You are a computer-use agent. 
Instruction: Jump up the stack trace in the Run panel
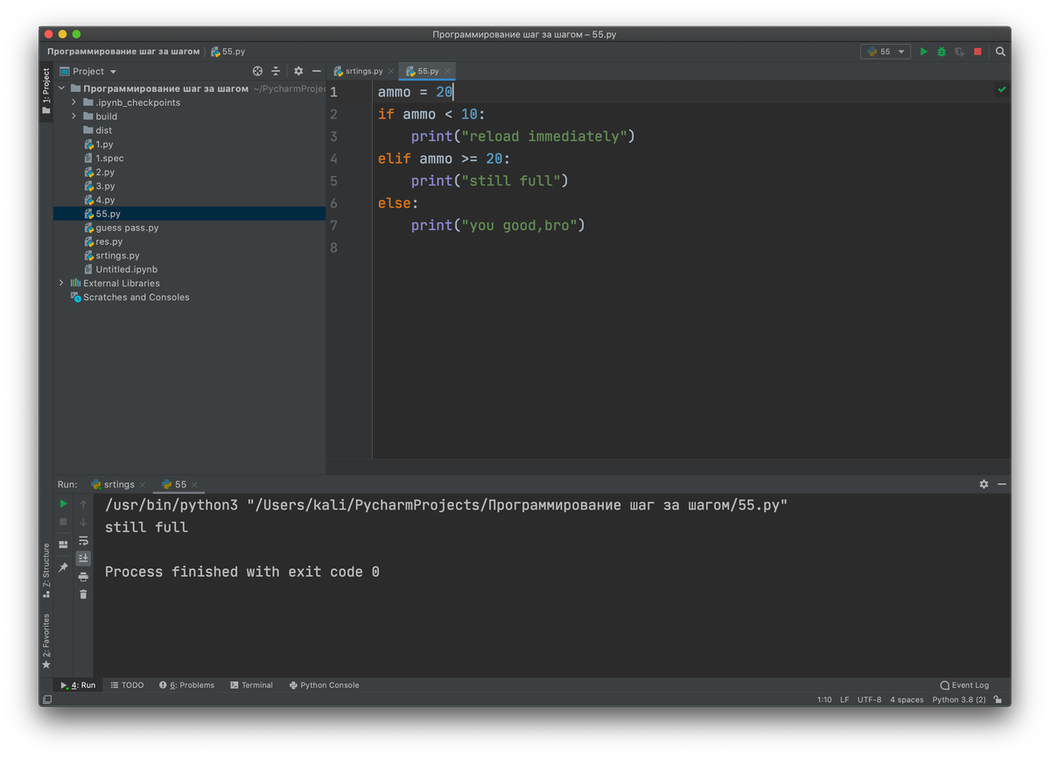click(x=83, y=504)
